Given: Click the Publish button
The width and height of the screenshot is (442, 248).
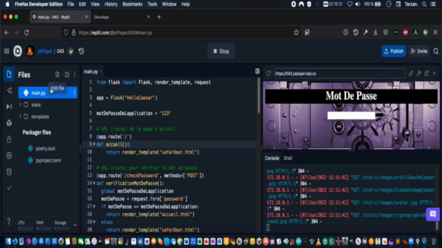Looking at the screenshot, I should [394, 51].
